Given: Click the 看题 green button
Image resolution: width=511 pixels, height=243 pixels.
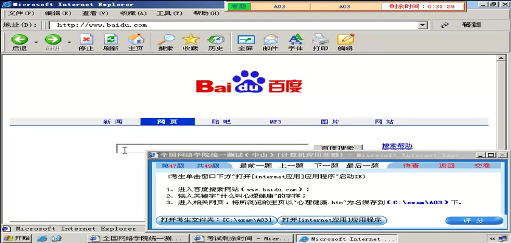Looking at the screenshot, I should (239, 6).
